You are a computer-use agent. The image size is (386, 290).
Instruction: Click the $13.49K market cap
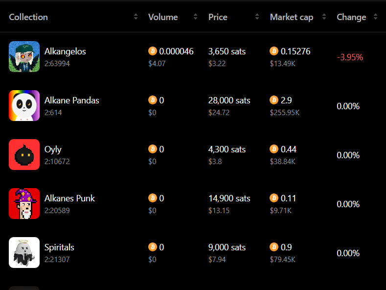pyautogui.click(x=283, y=64)
